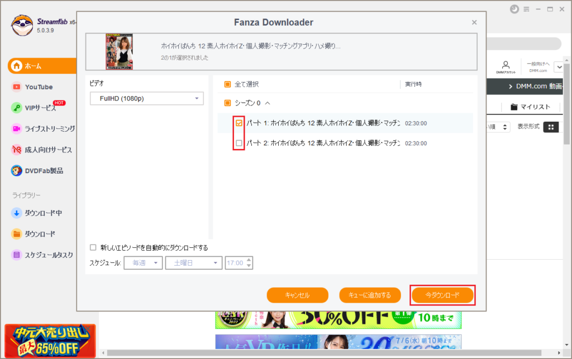Viewport: 572px width, 359px height.
Task: Open FullHD (1080p) video quality dropdown
Action: tap(147, 98)
